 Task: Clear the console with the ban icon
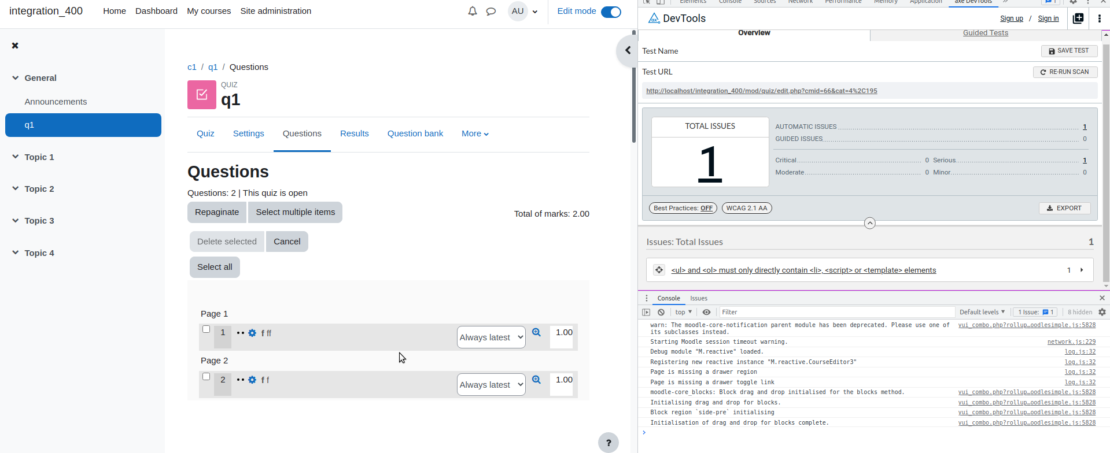(x=661, y=312)
